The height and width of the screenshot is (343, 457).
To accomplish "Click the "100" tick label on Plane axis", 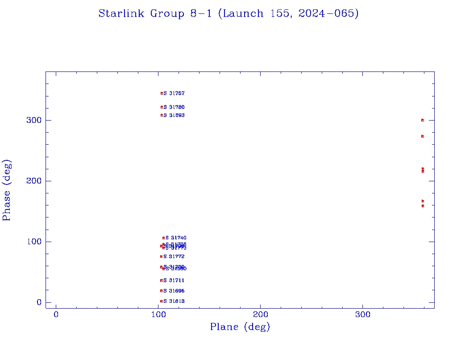I will point(158,314).
